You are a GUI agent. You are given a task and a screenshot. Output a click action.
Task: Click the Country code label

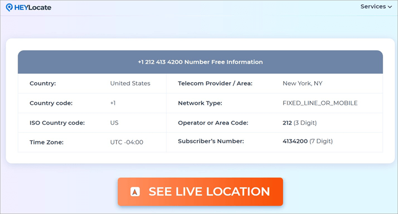(51, 103)
